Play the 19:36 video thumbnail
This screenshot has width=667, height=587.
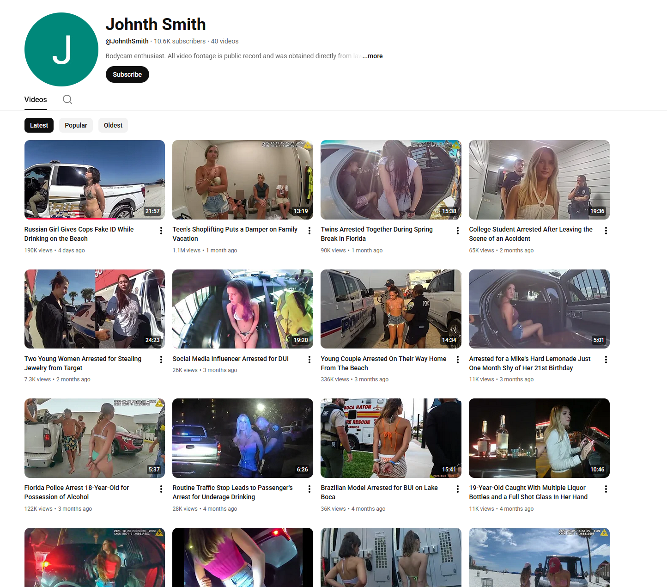tap(540, 180)
